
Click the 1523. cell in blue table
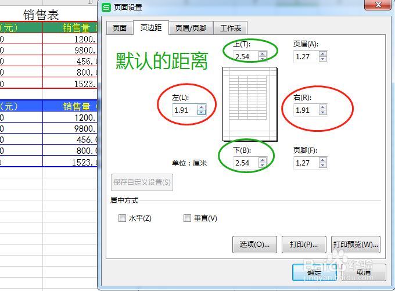[x=70, y=161]
